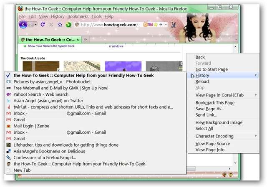Click the orange RSS feed icon
This screenshot has height=188, width=267.
(145, 25)
